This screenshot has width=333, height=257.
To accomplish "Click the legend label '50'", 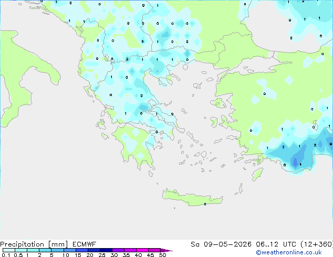I will 162,255.
